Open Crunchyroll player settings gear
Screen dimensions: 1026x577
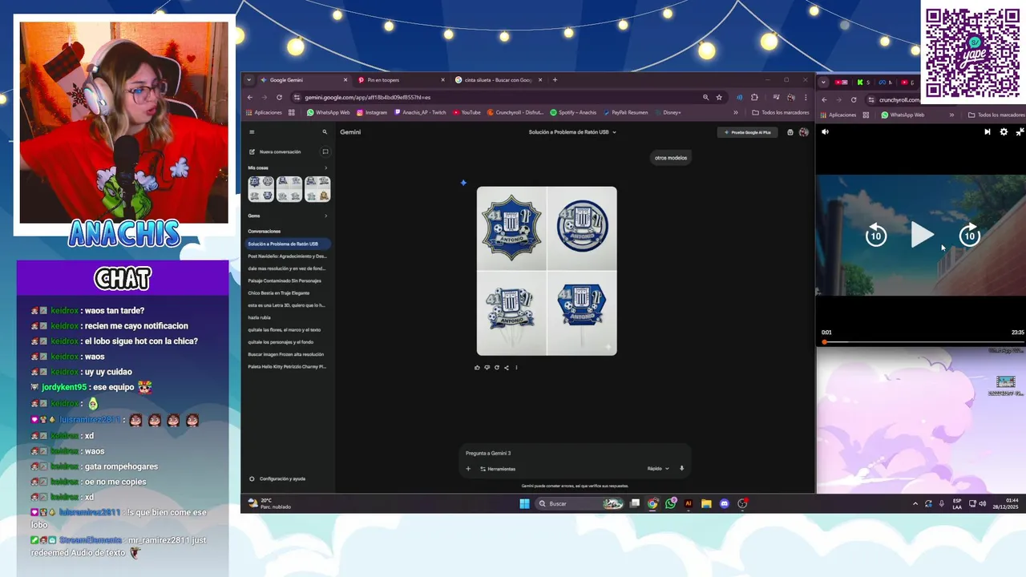pyautogui.click(x=1004, y=132)
